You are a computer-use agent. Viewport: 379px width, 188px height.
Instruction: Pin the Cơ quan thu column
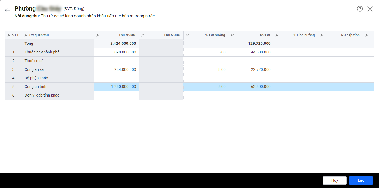[26, 35]
